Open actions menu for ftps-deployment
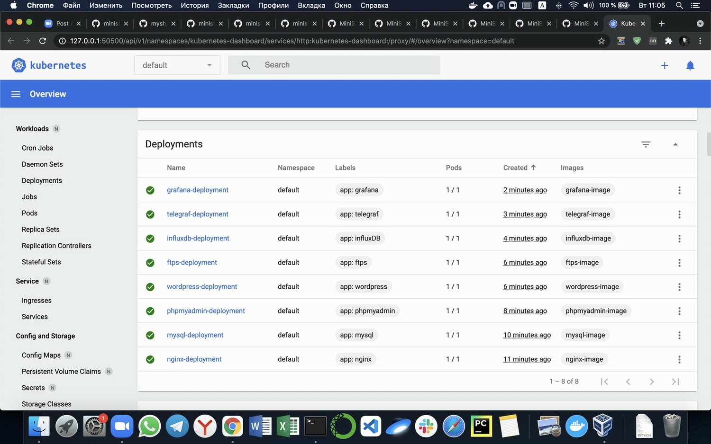711x444 pixels. (679, 263)
